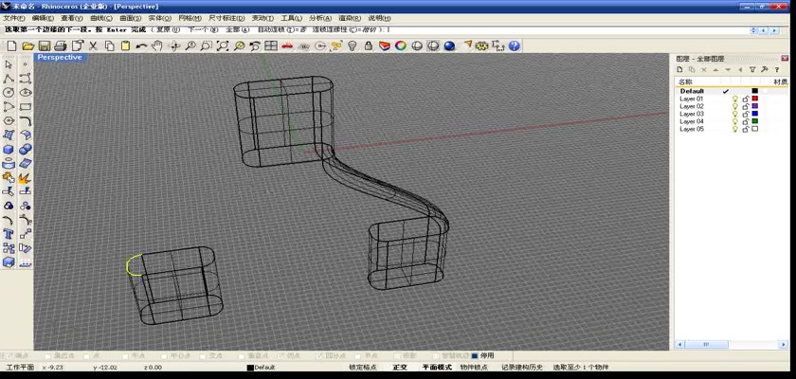Open the 曲线(C) menu
The height and width of the screenshot is (379, 796).
pyautogui.click(x=98, y=18)
